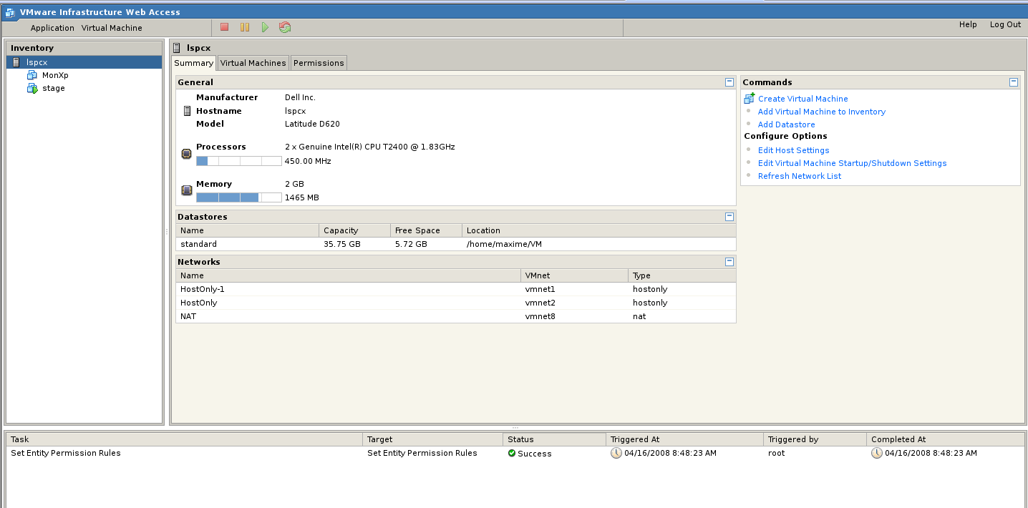Viewport: 1028px width, 508px height.
Task: Click Refresh Network List
Action: click(800, 176)
